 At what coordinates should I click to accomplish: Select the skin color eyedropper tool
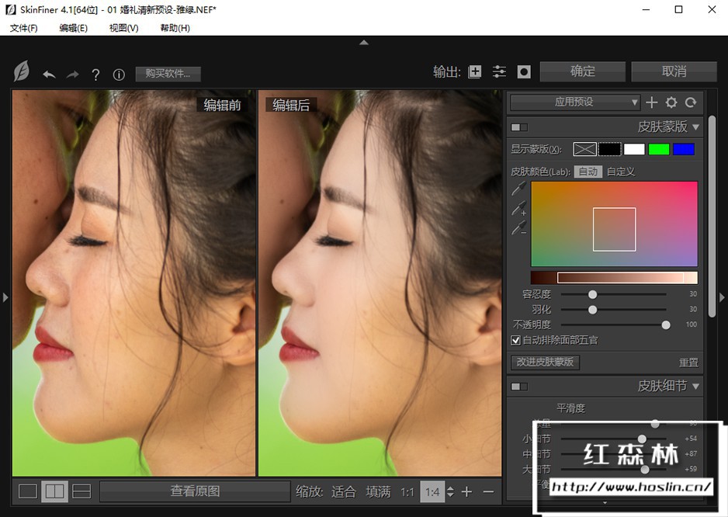click(518, 189)
